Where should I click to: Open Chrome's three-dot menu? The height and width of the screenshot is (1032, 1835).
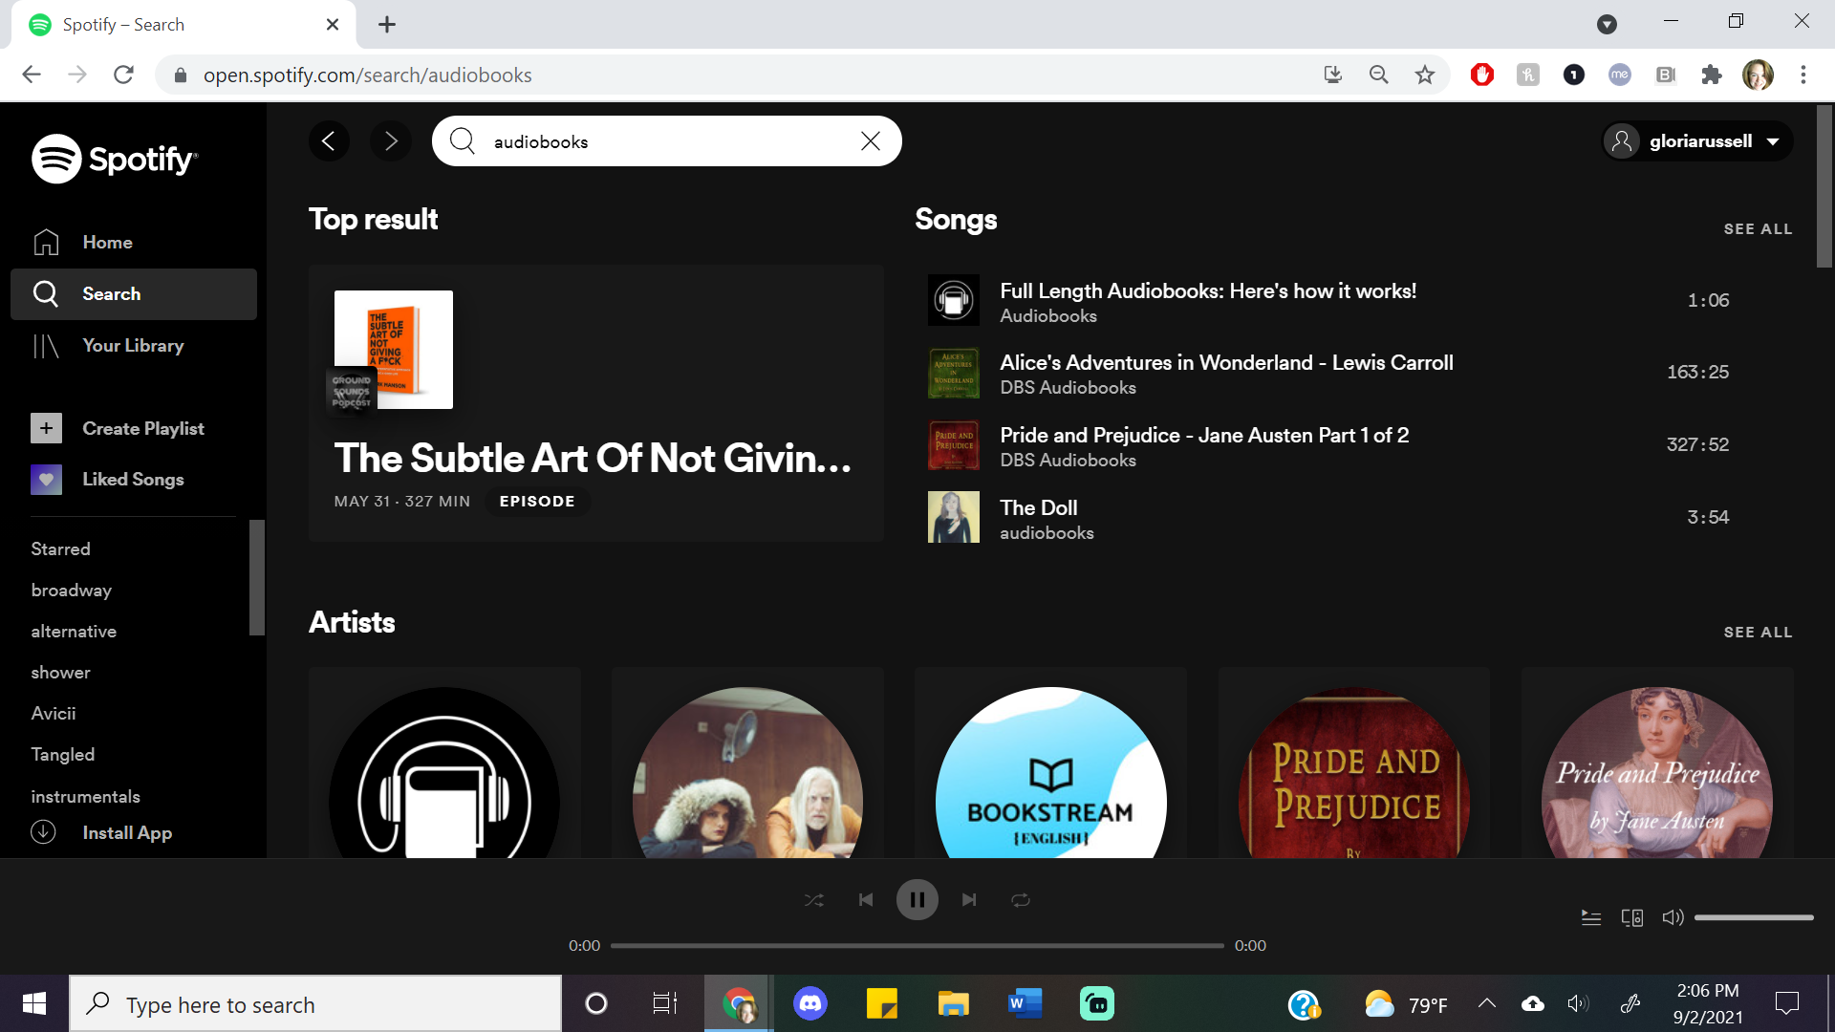coord(1803,75)
